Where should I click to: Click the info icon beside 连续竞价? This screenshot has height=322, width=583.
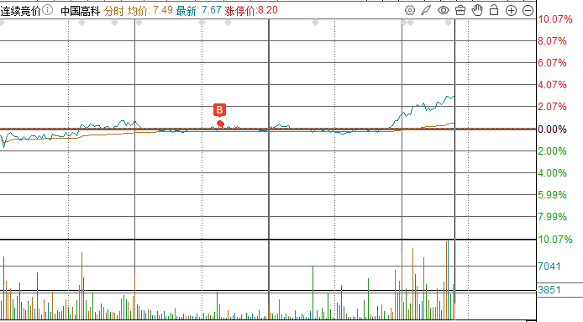click(x=48, y=10)
